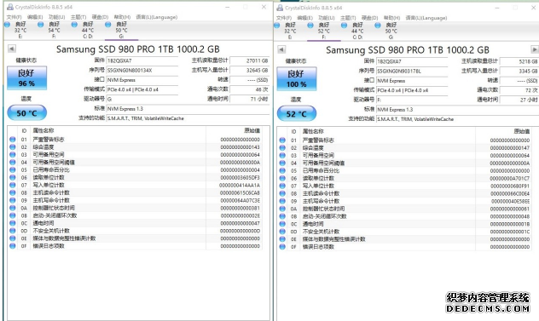This screenshot has width=539, height=321.
Task: Click the host writes total value 3345 GB
Action: point(519,71)
